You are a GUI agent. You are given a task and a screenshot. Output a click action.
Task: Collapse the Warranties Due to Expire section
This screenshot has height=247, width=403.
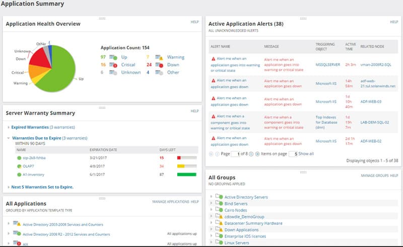9,138
